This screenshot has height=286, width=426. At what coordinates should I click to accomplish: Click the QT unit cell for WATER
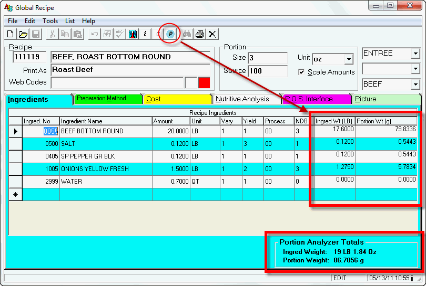(205, 182)
